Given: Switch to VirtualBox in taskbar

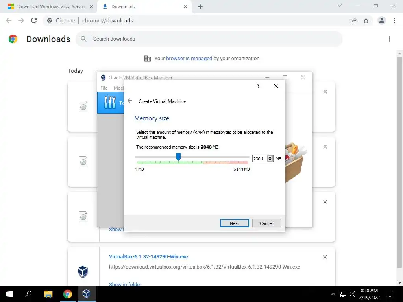Looking at the screenshot, I should tap(86, 294).
